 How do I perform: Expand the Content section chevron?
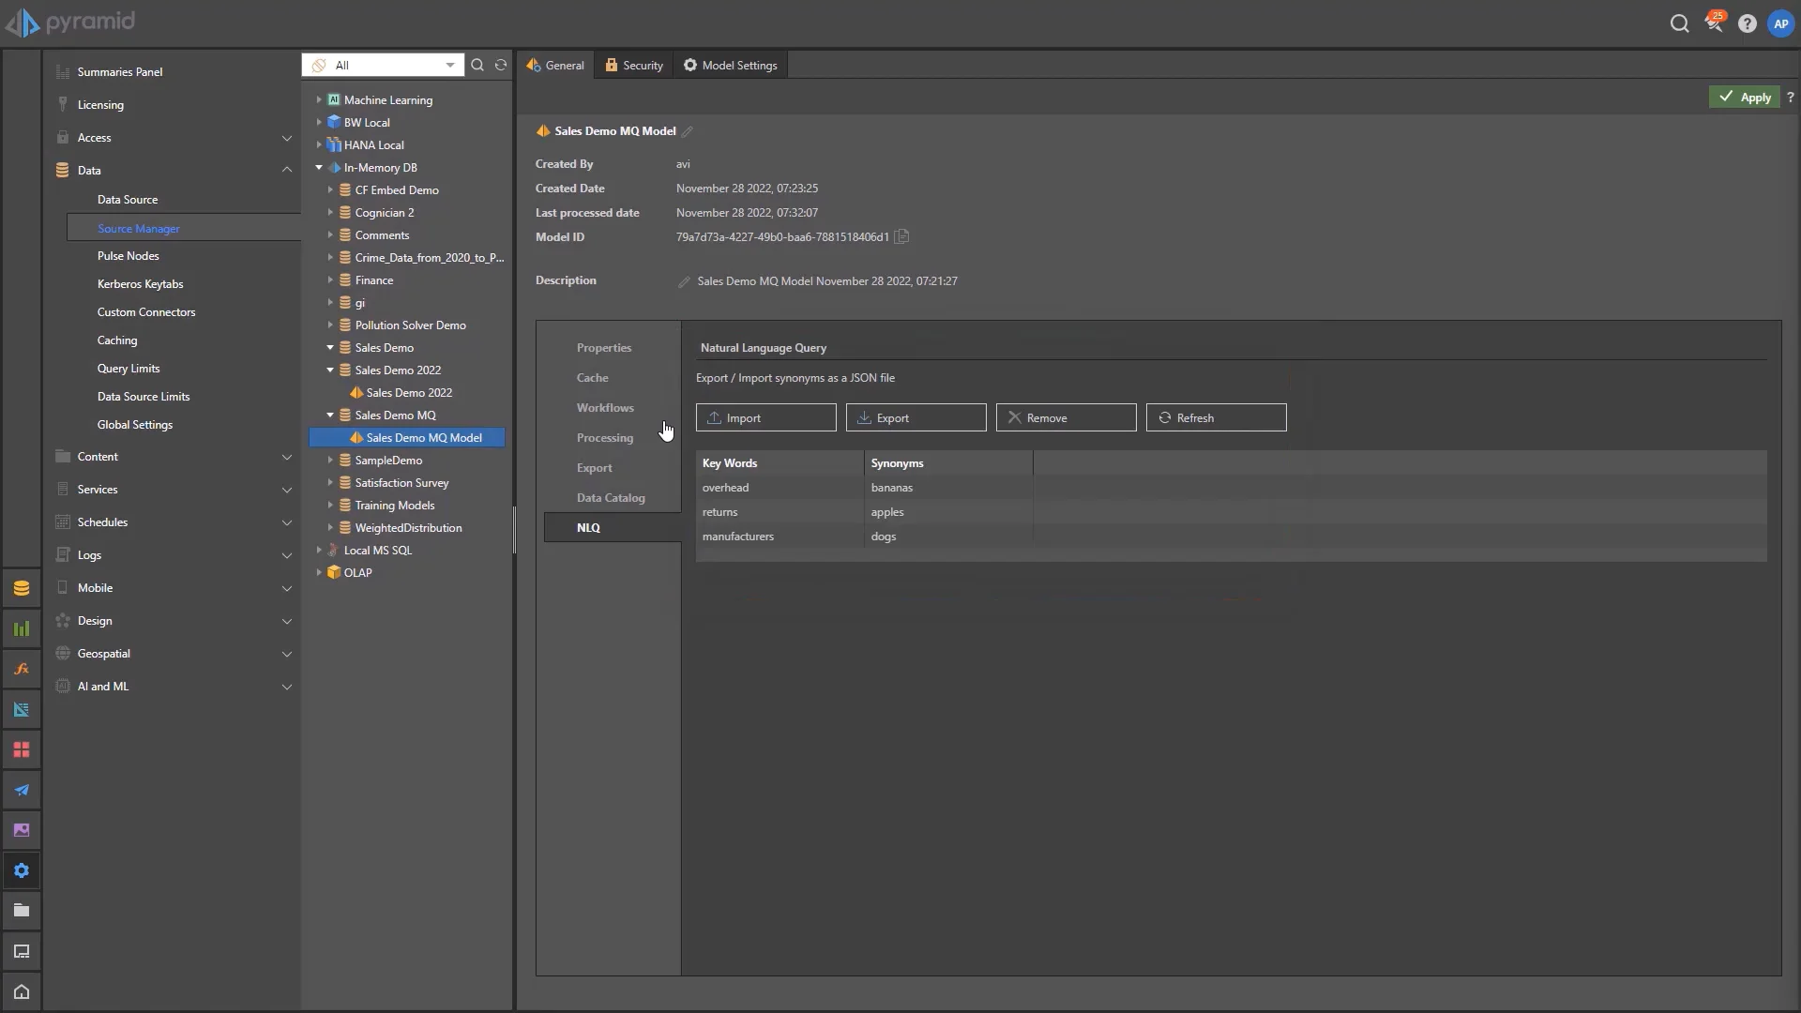pyautogui.click(x=286, y=457)
